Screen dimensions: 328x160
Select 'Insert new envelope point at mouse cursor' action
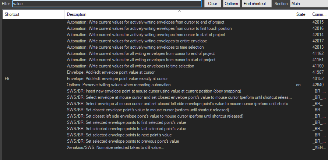pyautogui.click(x=154, y=91)
